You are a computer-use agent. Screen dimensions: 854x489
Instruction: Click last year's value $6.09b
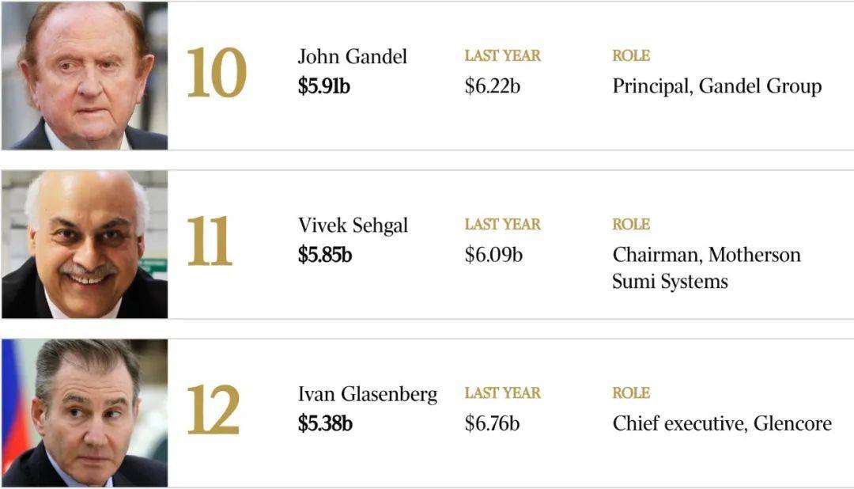coord(493,255)
